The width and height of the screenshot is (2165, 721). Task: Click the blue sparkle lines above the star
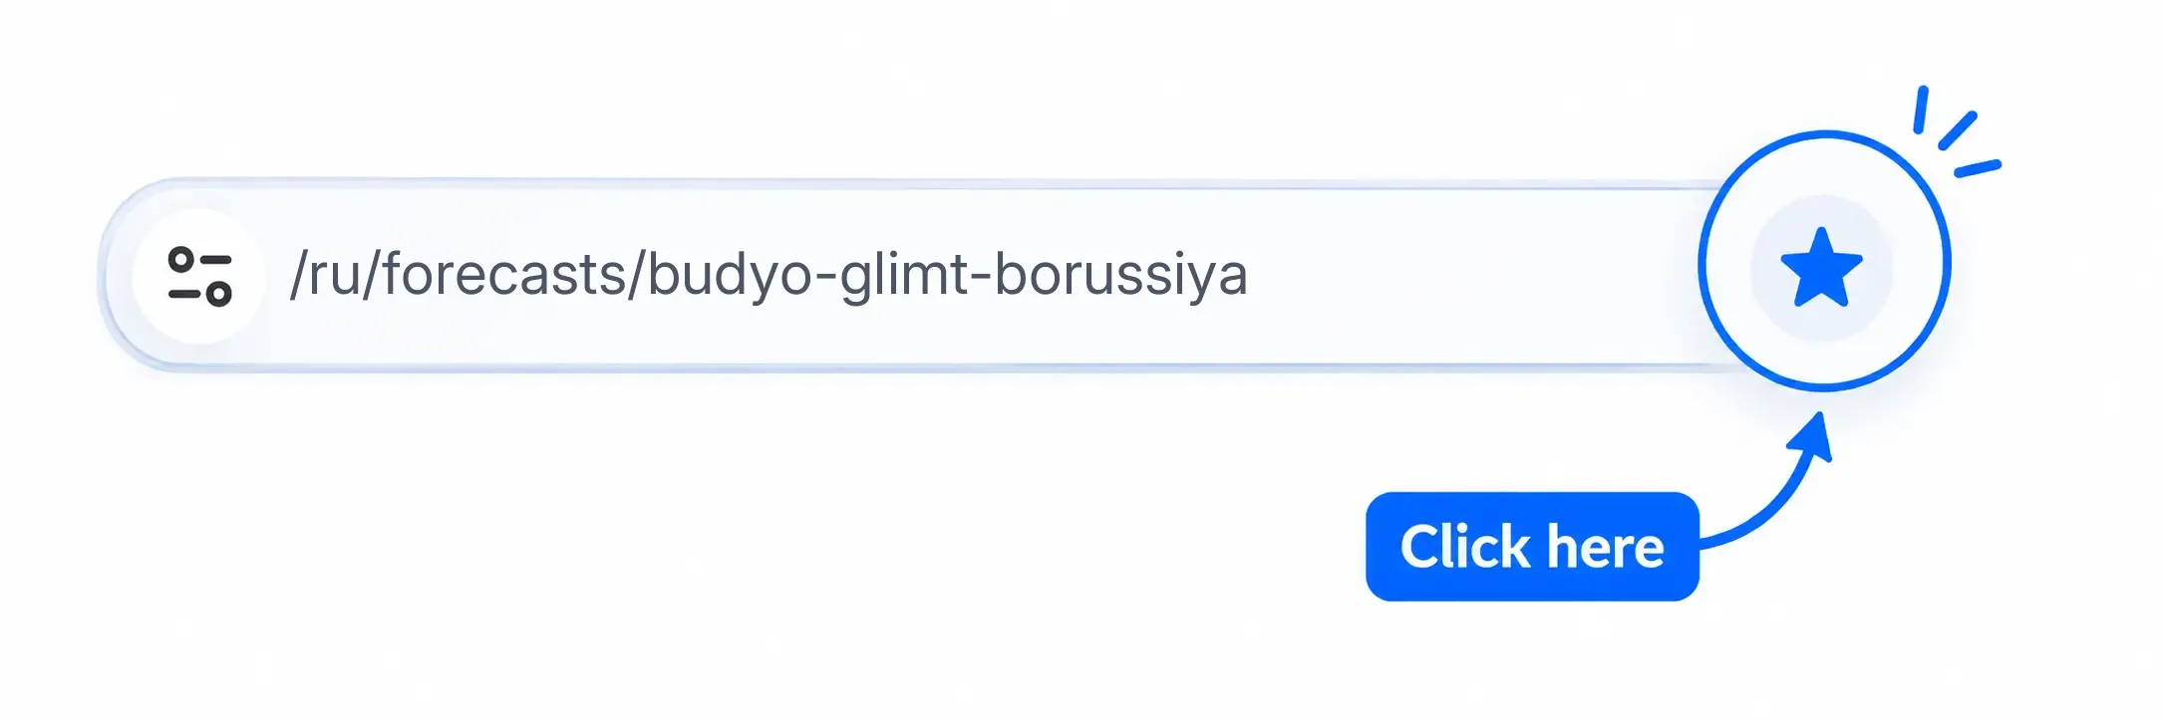[x=1956, y=132]
